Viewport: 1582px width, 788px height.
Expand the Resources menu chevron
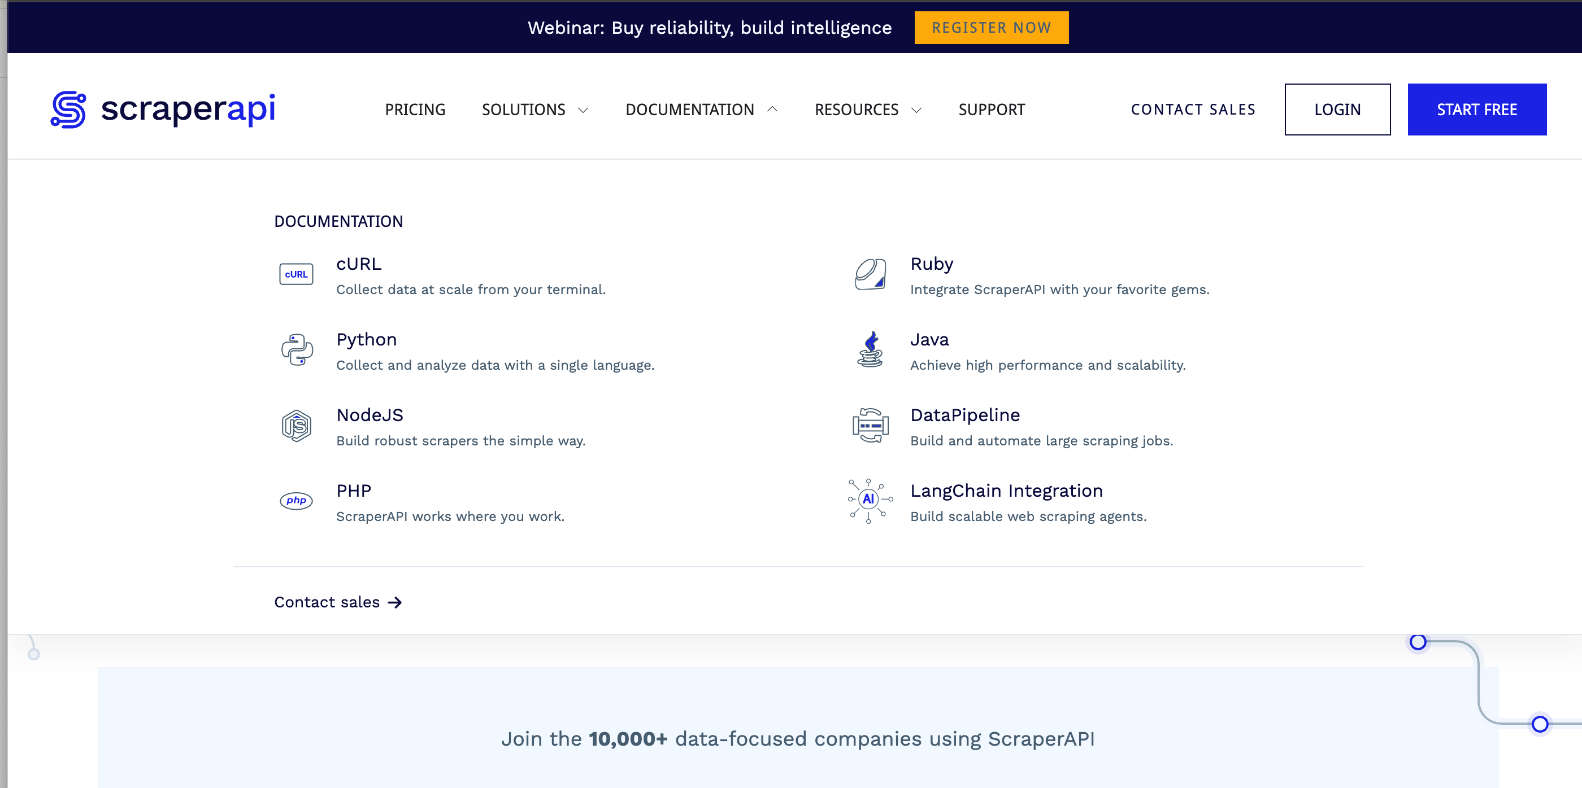[x=916, y=110]
